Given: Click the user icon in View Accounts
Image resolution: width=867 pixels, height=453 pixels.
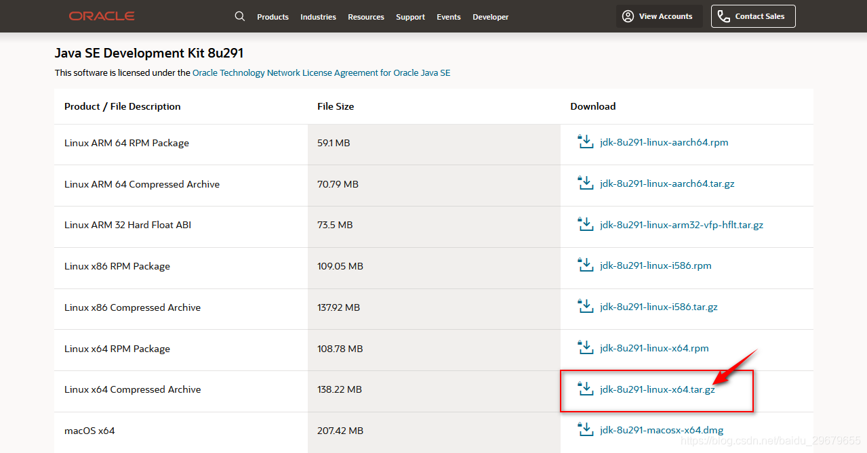Looking at the screenshot, I should point(628,16).
